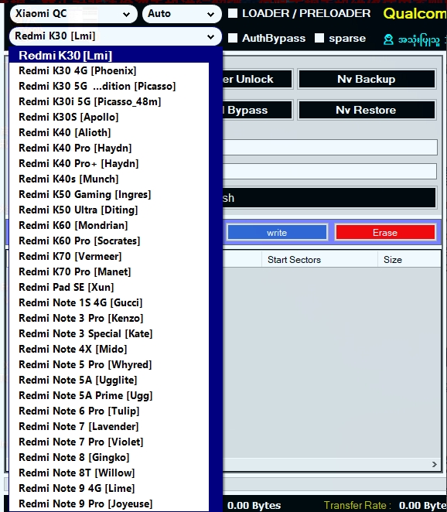Select Redmi Note 8 [Gingko]
447x512 pixels.
pos(109,457)
